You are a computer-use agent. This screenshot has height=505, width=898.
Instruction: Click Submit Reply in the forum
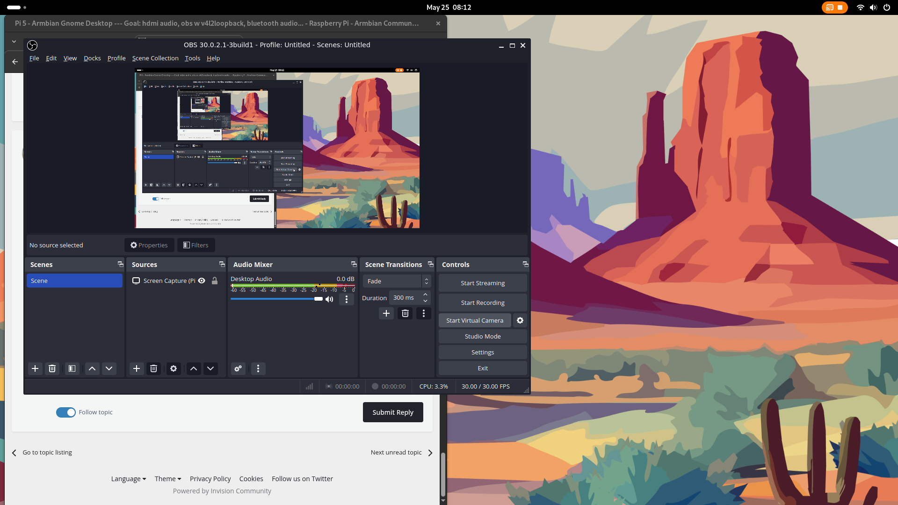tap(393, 412)
